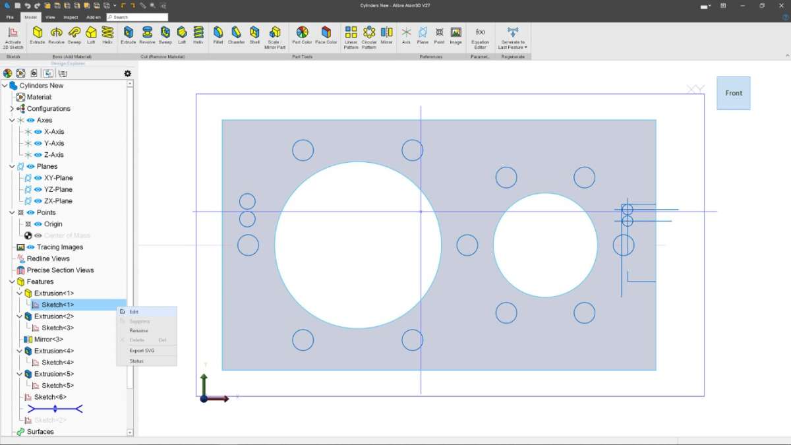Insert a reference Axis
Image resolution: width=791 pixels, height=445 pixels.
[x=406, y=36]
